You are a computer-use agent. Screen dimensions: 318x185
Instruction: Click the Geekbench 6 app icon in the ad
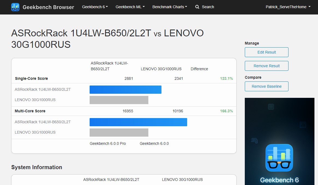tap(279, 158)
